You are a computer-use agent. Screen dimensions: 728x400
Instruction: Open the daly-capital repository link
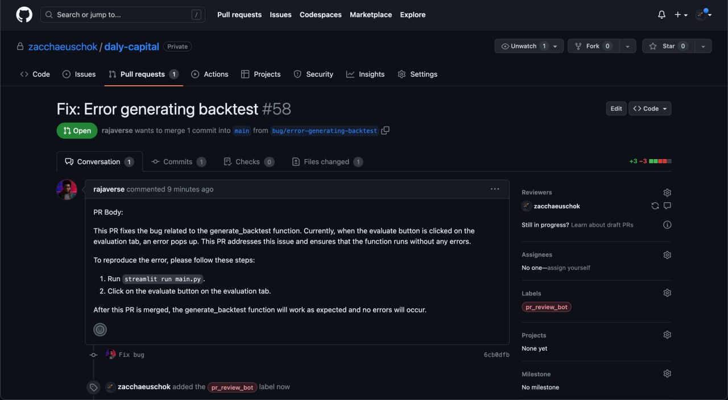(131, 47)
